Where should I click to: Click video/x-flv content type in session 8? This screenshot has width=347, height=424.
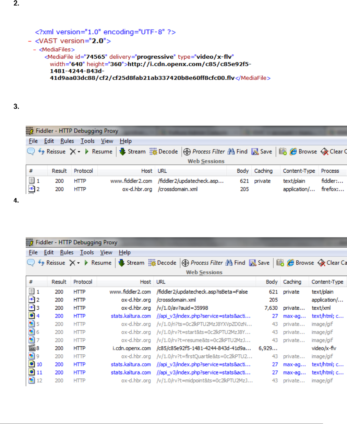tap(324, 348)
